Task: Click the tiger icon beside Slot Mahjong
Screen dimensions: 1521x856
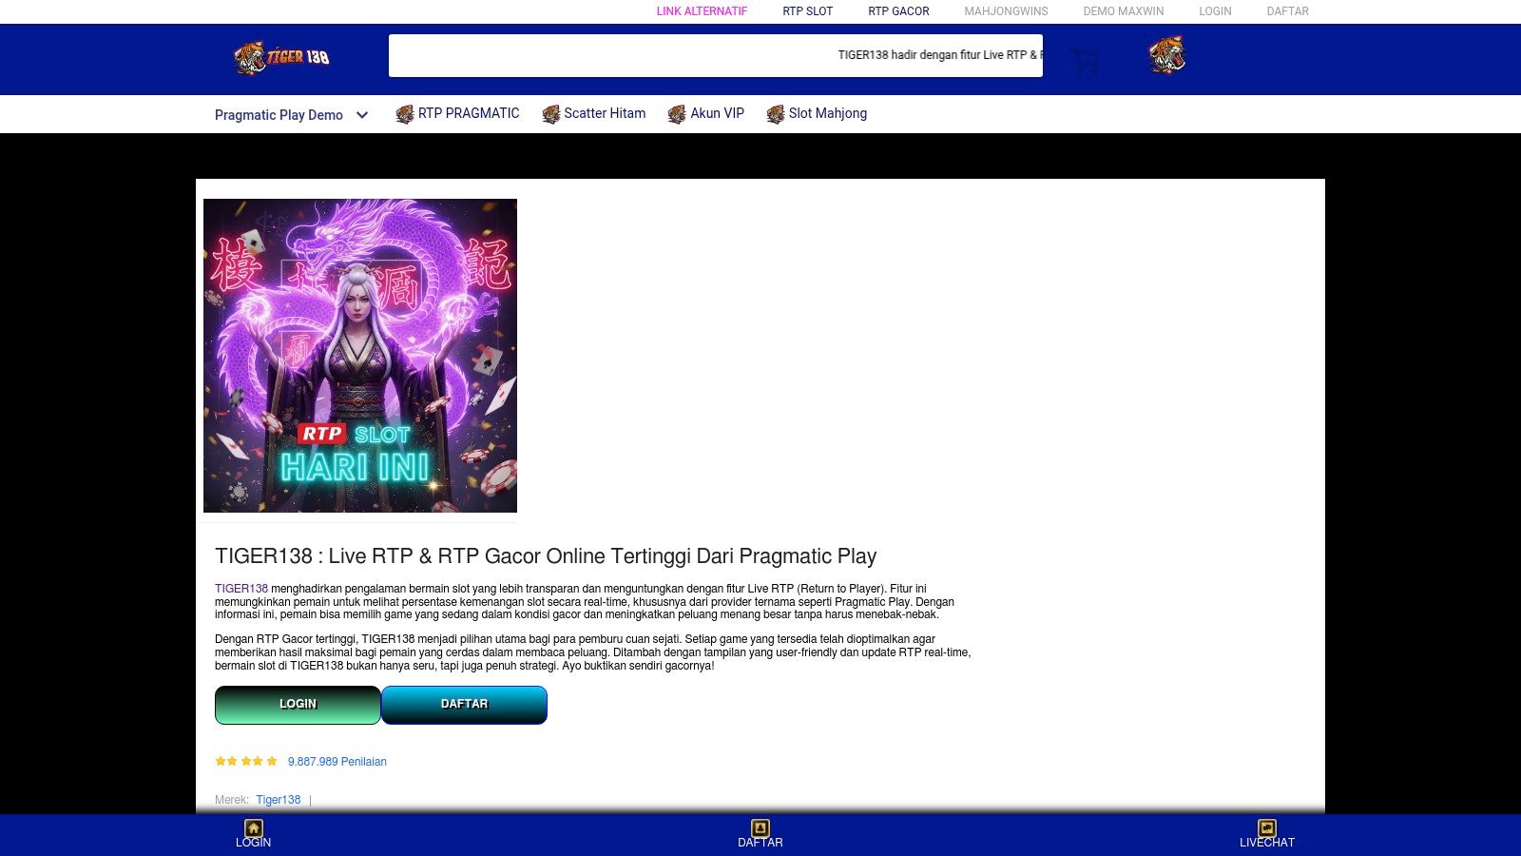Action: [776, 114]
